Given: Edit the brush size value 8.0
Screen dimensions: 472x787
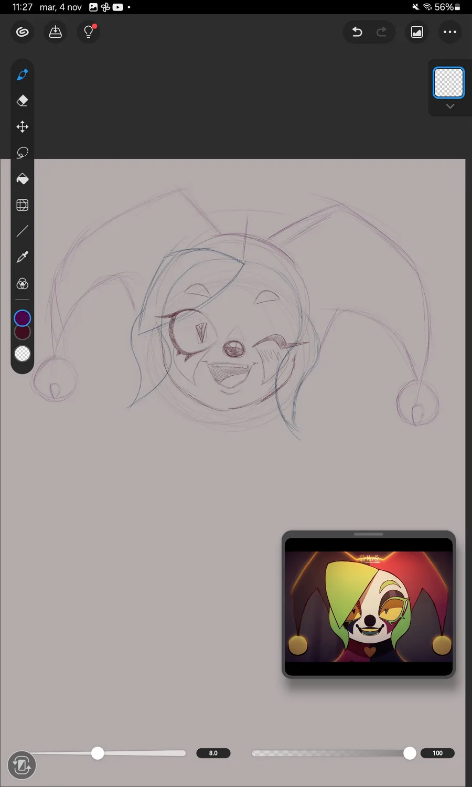Looking at the screenshot, I should [x=213, y=753].
